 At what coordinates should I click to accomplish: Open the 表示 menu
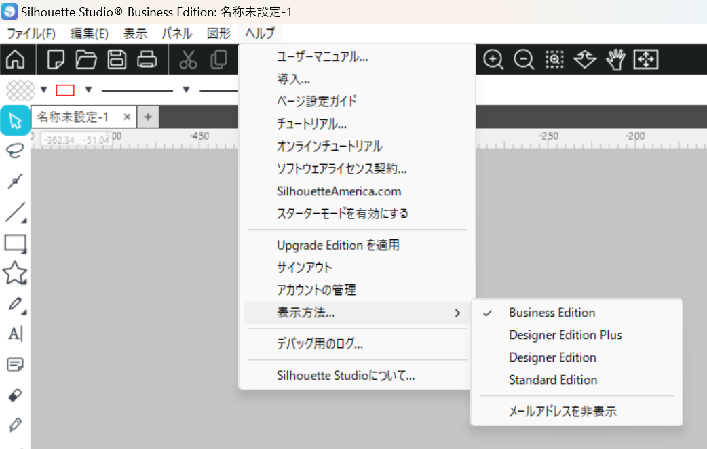[135, 33]
